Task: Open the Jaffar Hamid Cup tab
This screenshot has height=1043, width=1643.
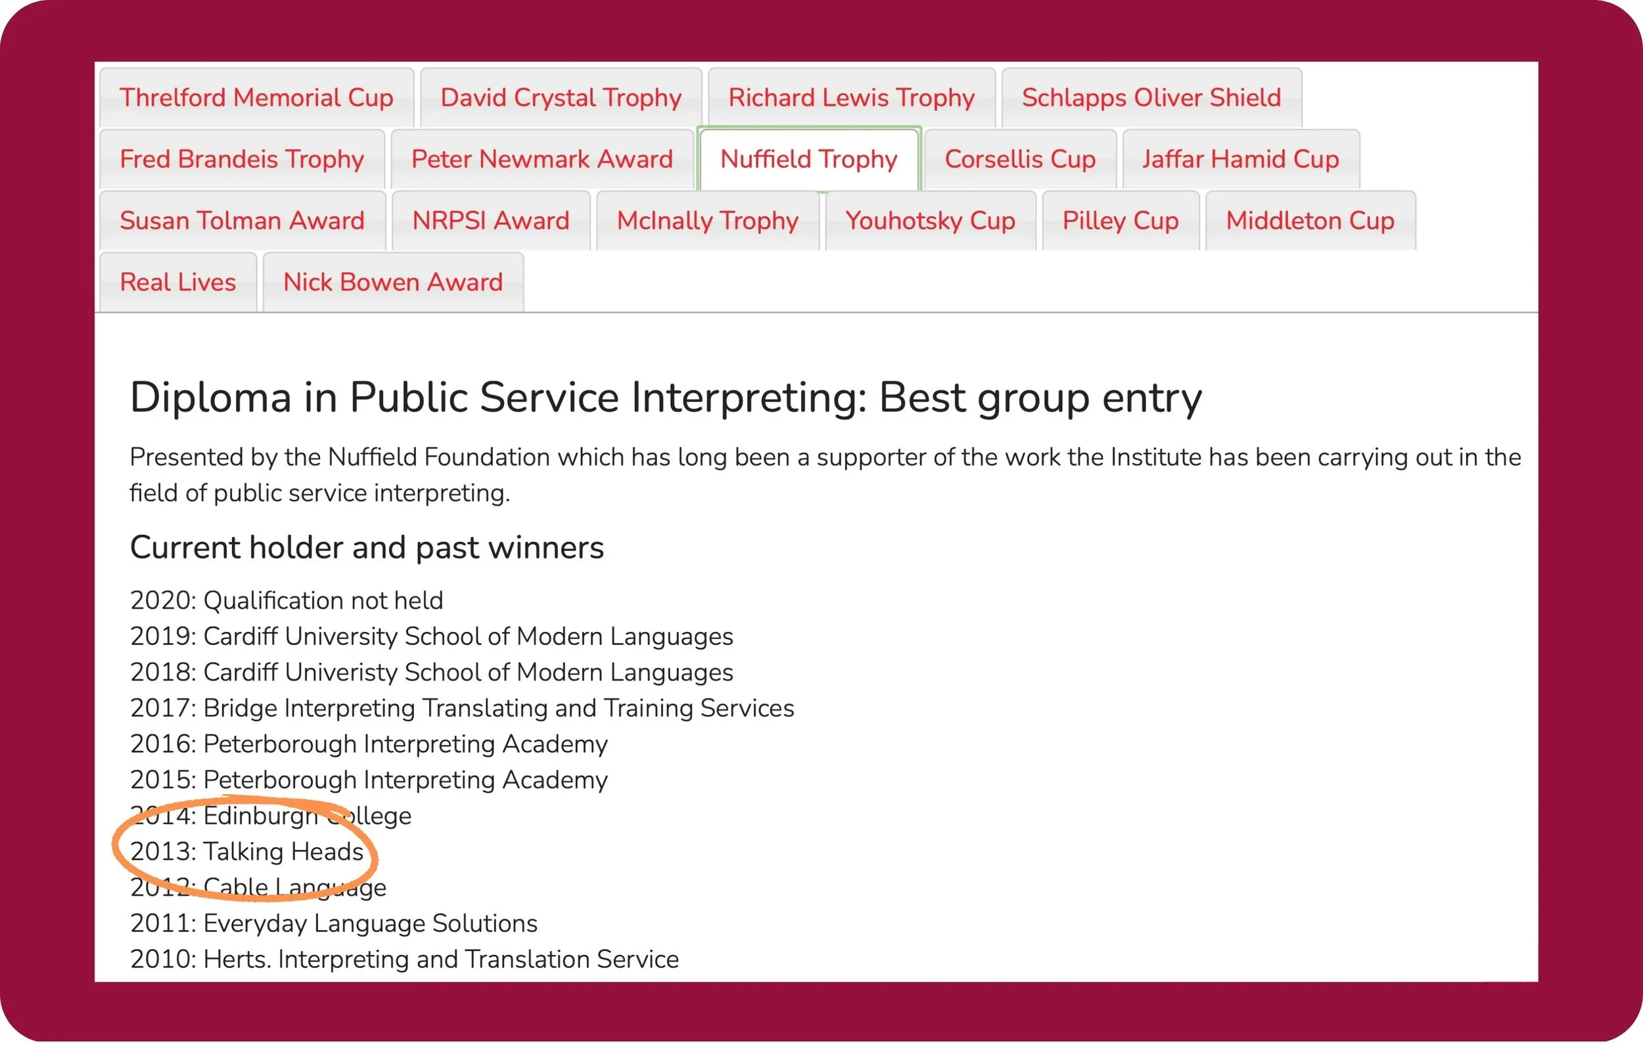Action: point(1239,159)
